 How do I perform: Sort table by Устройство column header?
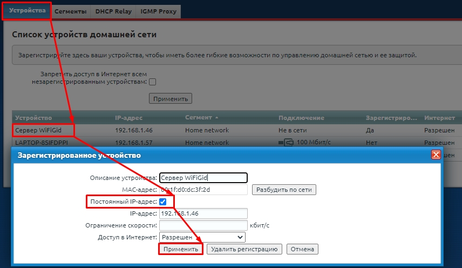[x=33, y=118]
